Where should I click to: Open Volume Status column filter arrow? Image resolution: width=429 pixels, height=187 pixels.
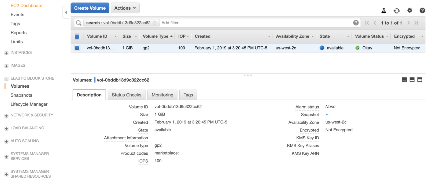tap(387, 36)
